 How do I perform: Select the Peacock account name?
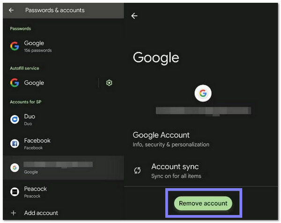coord(36,189)
